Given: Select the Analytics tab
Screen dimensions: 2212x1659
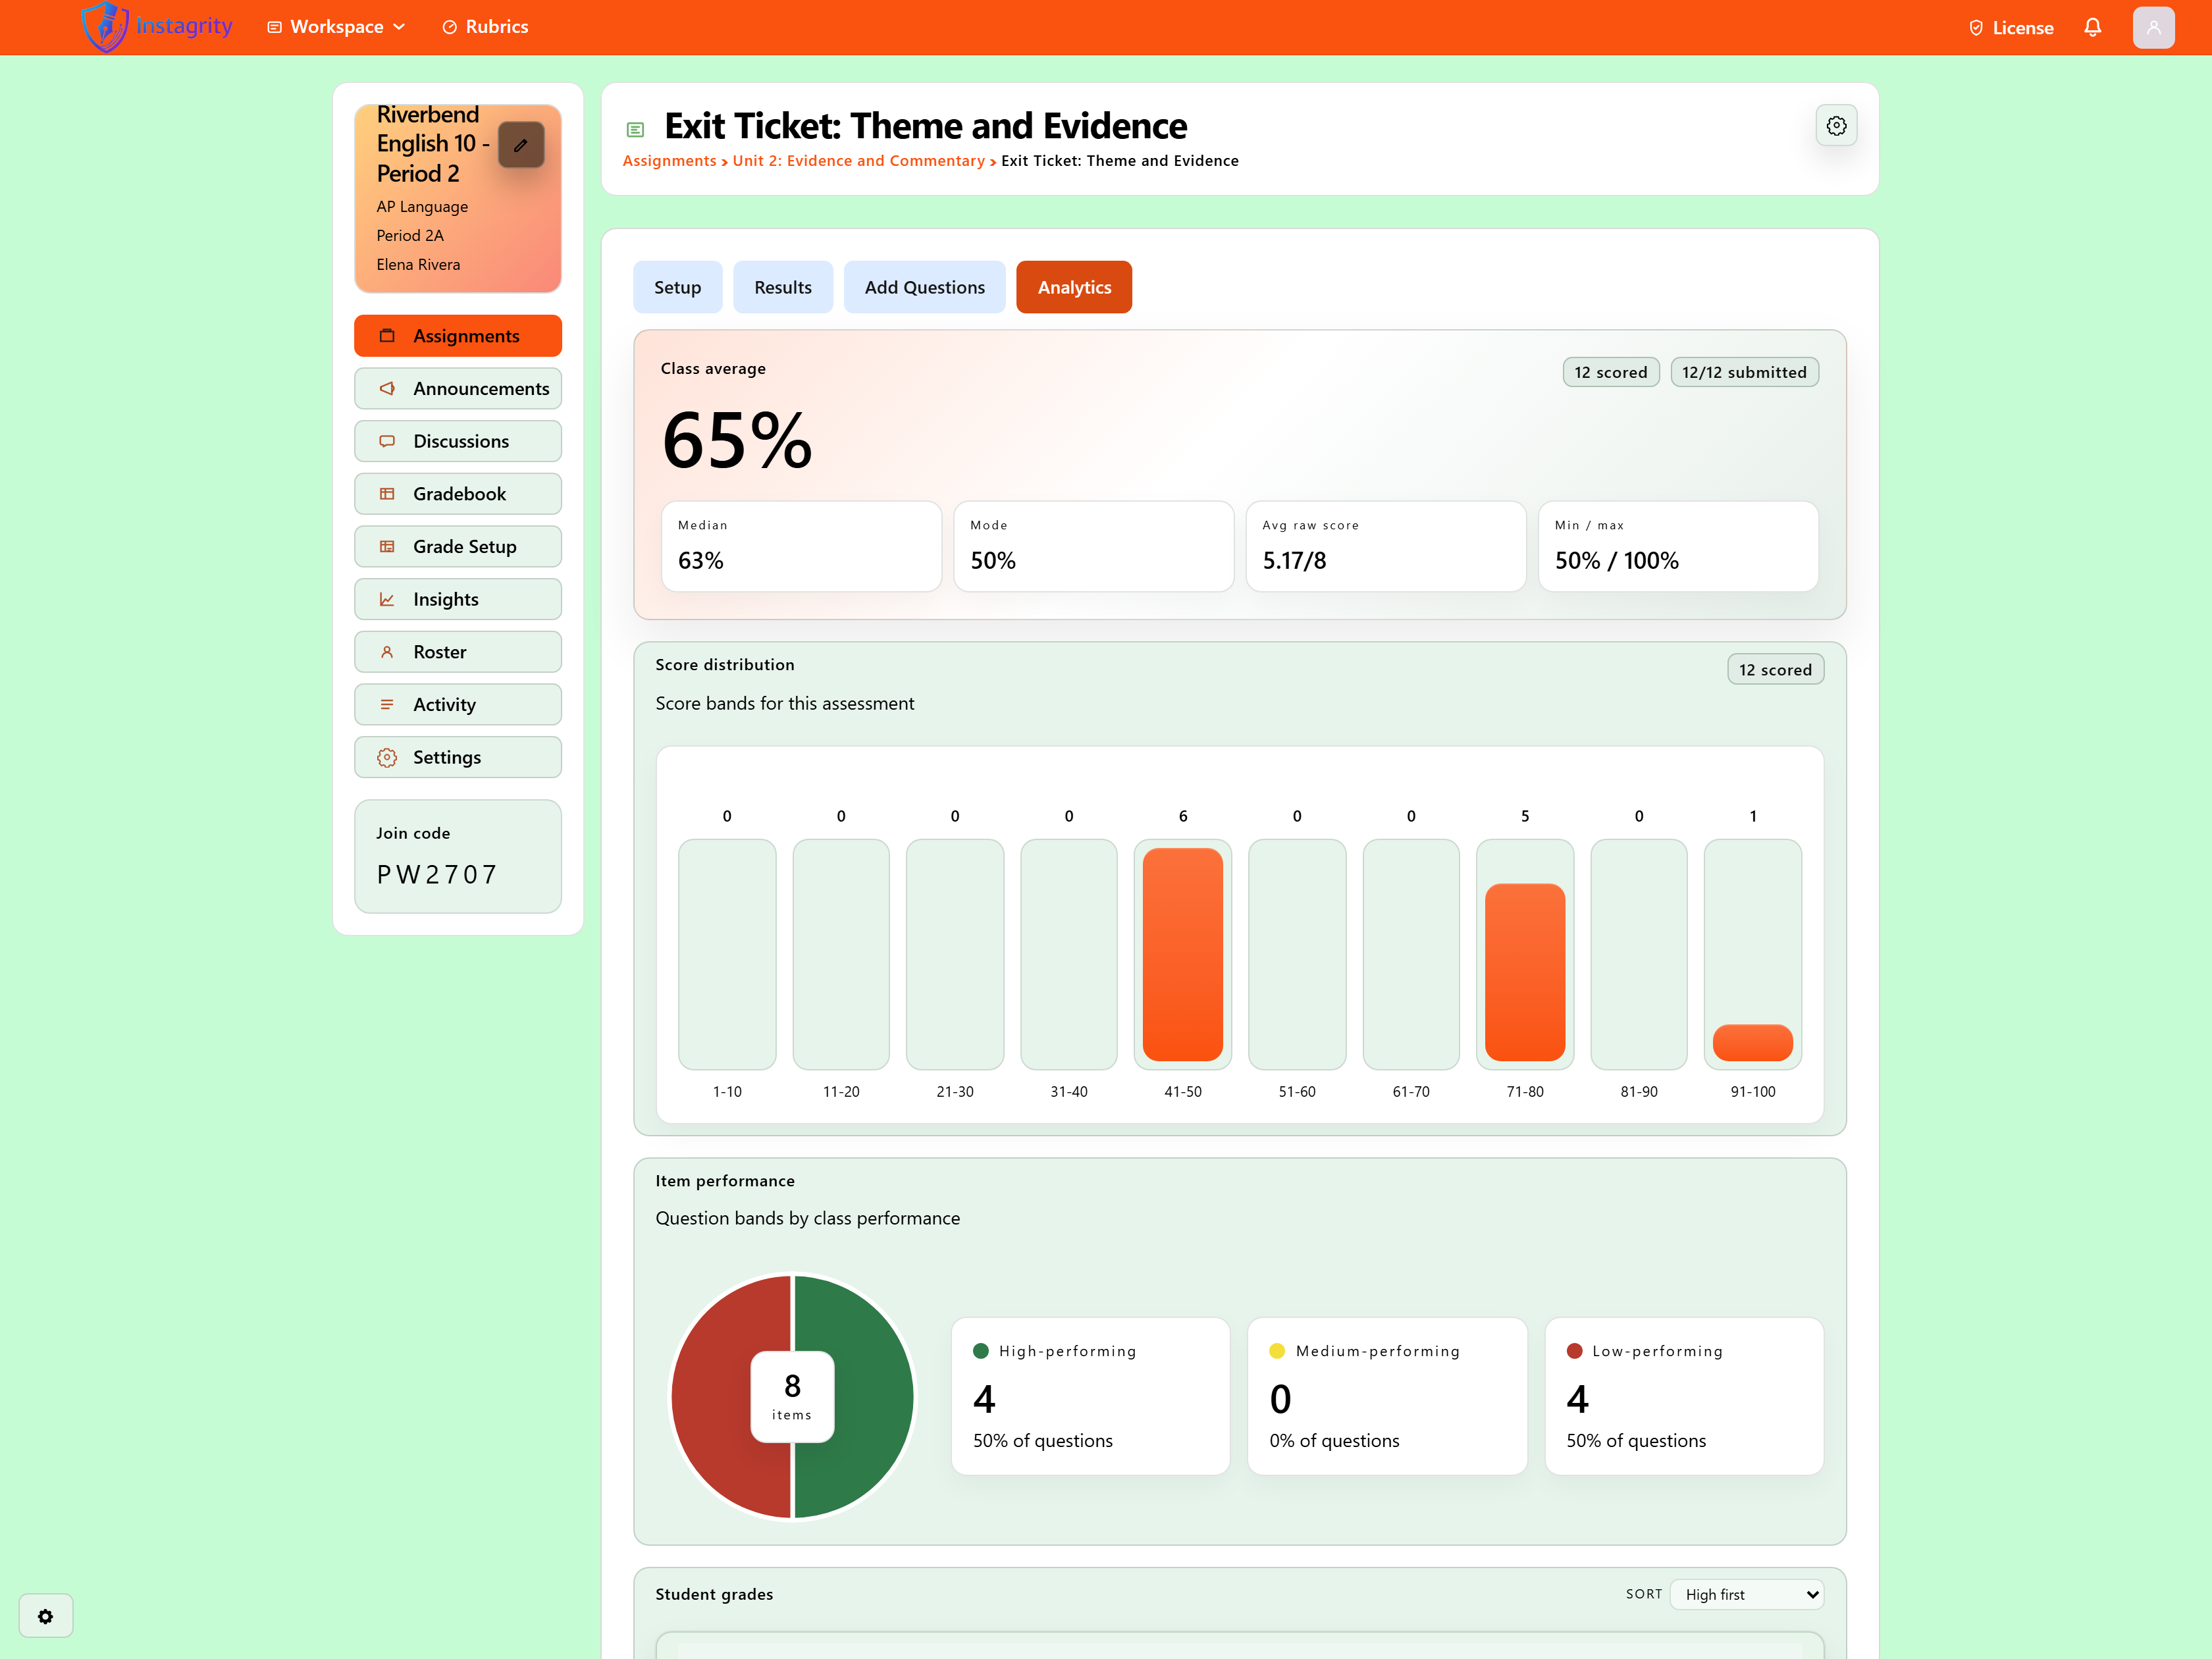Looking at the screenshot, I should (x=1074, y=287).
